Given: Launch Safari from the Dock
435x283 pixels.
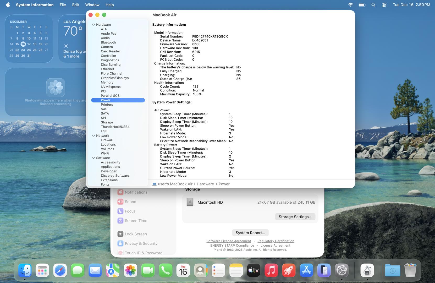Looking at the screenshot, I should [x=60, y=270].
